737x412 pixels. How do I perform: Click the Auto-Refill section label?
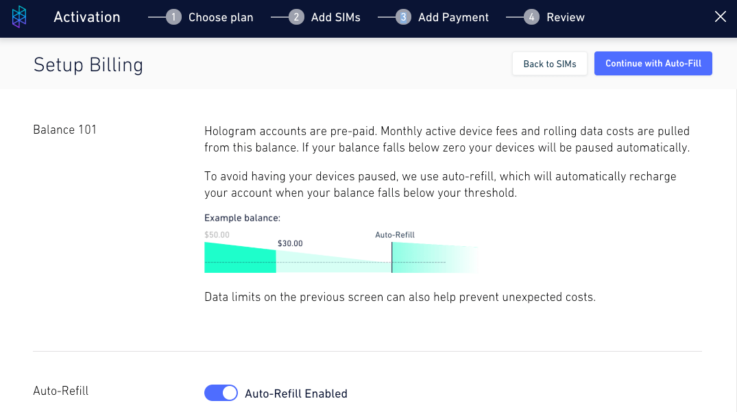[60, 391]
